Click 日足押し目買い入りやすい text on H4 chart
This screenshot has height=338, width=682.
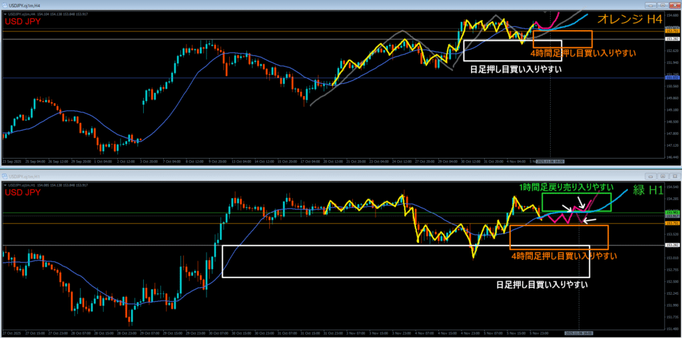coord(516,69)
